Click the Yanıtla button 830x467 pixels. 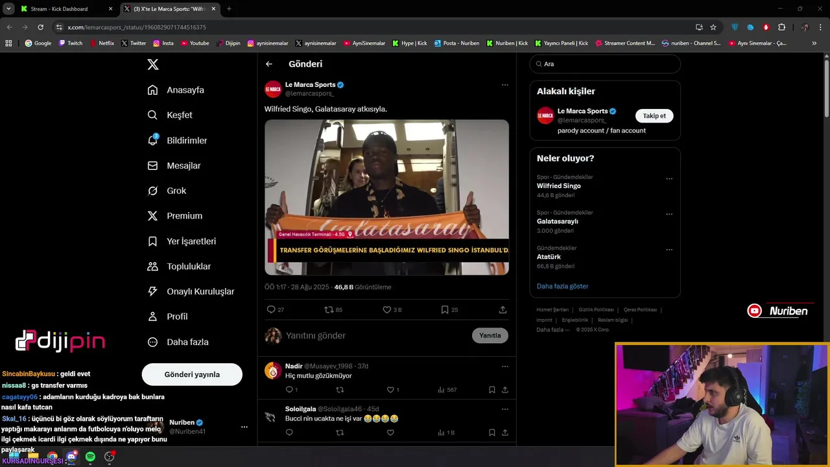pyautogui.click(x=490, y=335)
